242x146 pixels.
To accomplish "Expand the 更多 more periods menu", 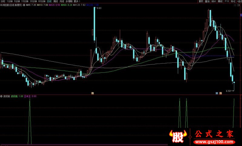I will (x=77, y=1).
